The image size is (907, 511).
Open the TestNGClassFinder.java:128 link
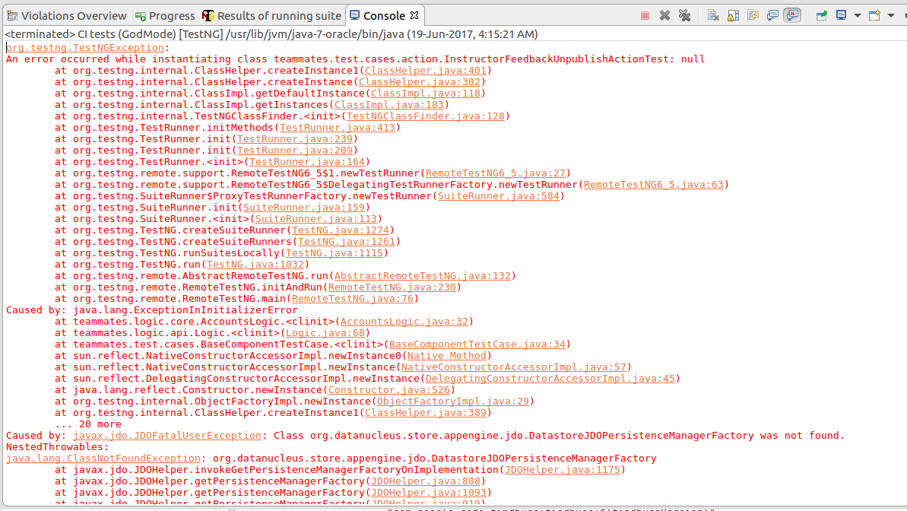(x=426, y=116)
